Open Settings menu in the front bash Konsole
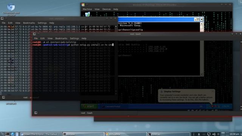Screen dimensions: 242x136 74,39
